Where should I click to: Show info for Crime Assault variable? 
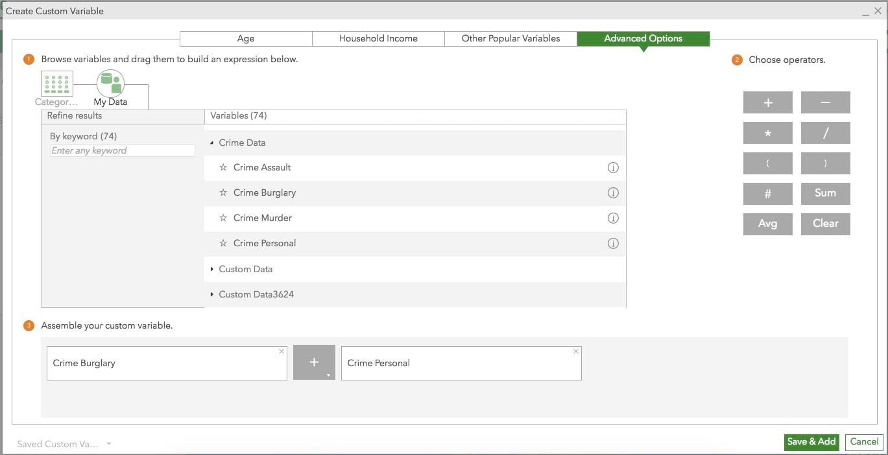[x=612, y=168]
